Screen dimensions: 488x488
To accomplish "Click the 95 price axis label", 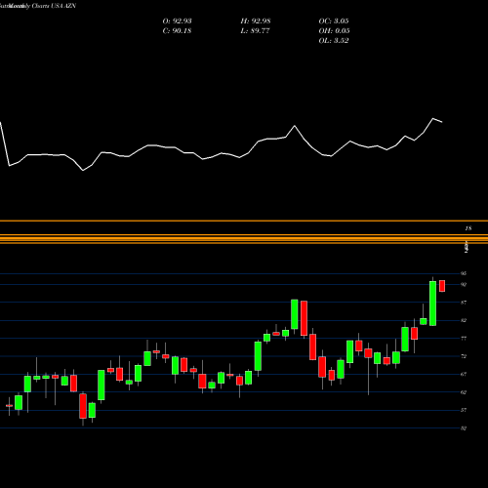I will (x=464, y=273).
